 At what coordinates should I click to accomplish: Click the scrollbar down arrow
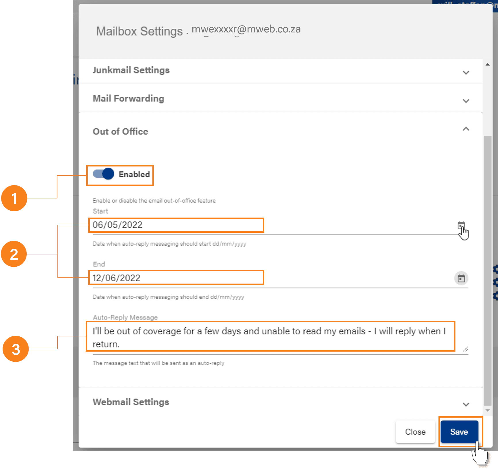(487, 410)
